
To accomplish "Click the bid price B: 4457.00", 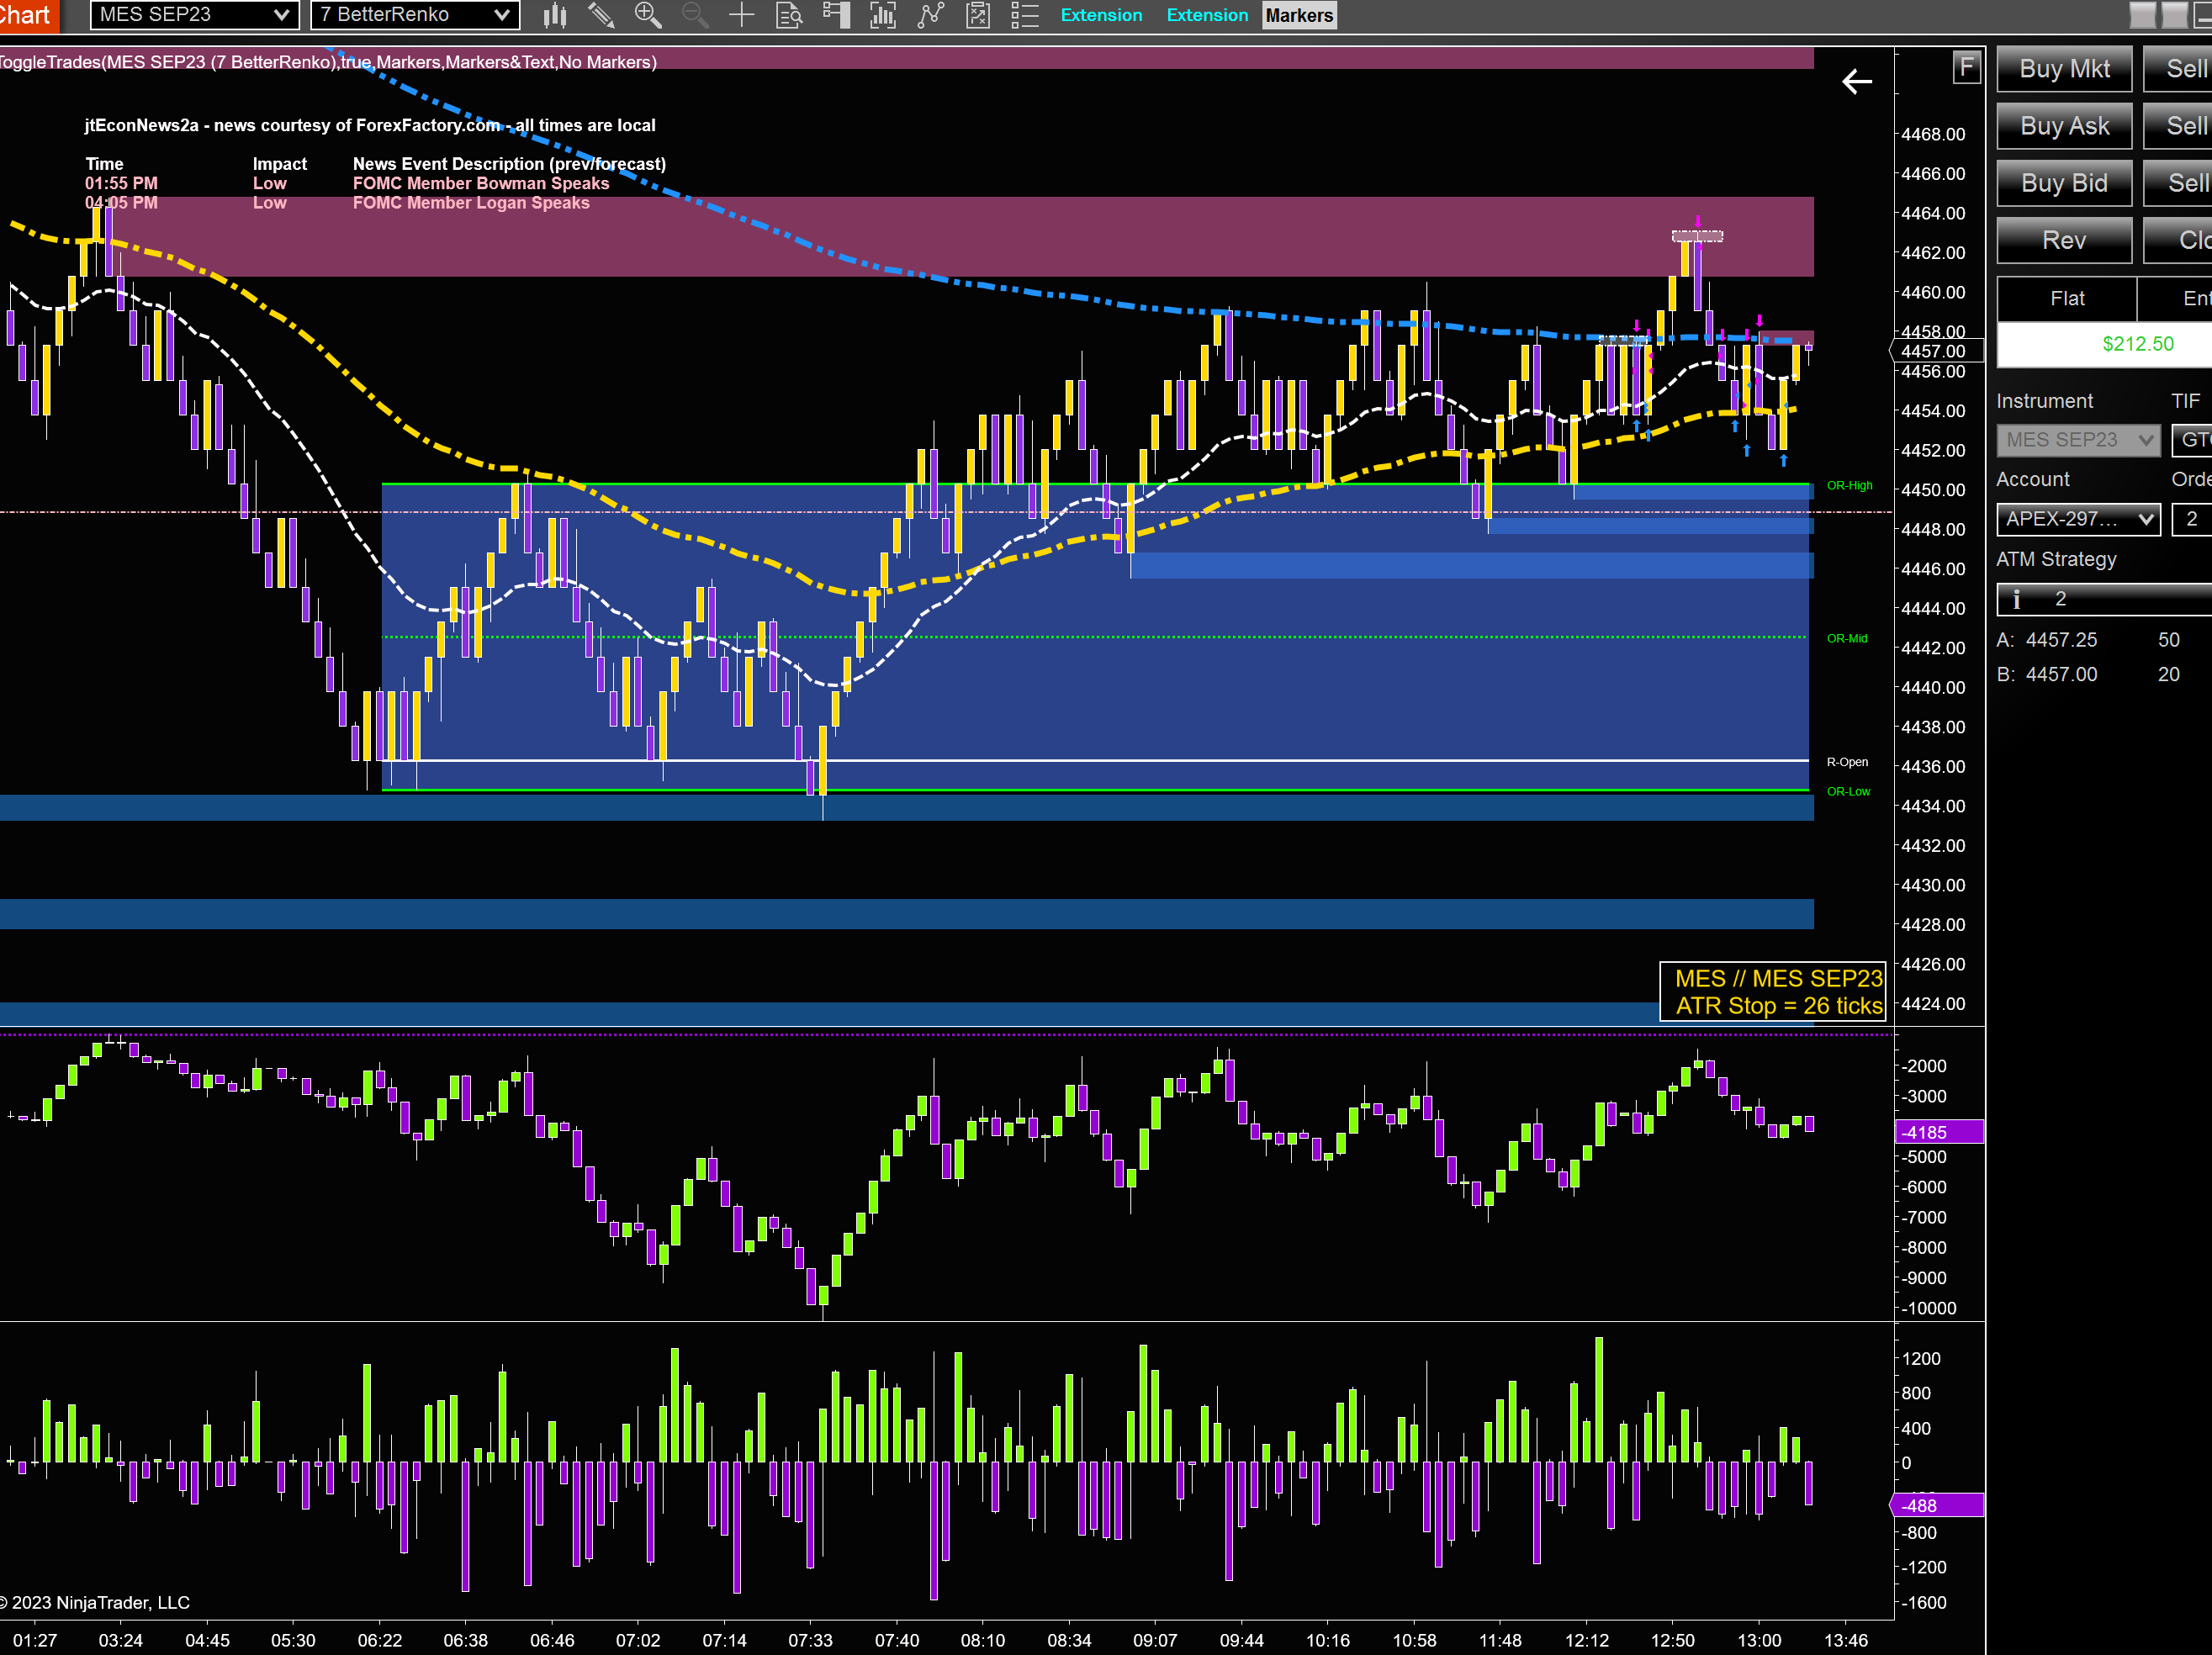I will click(x=2047, y=675).
